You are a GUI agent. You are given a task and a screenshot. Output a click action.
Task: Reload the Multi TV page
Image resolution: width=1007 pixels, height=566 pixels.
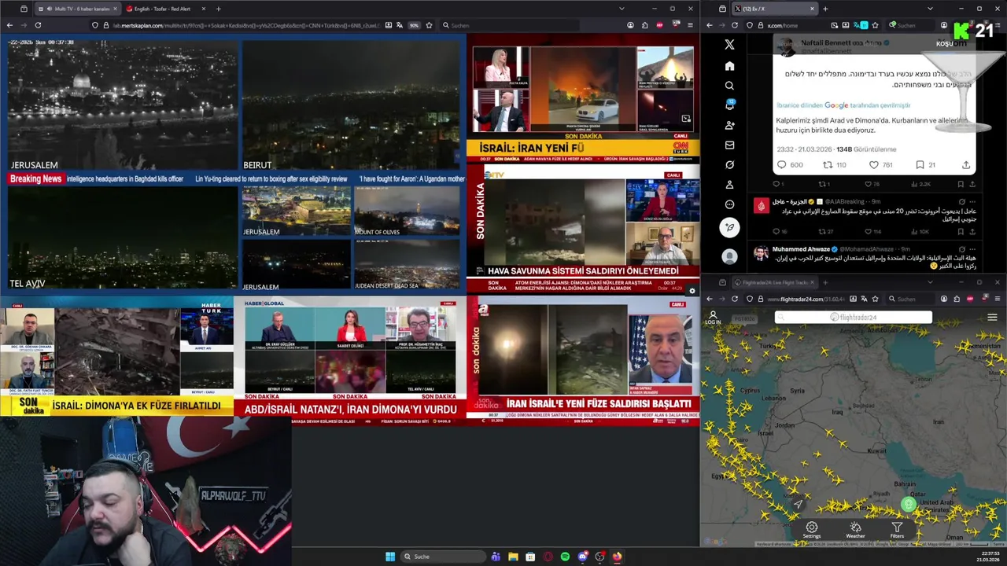(x=38, y=25)
